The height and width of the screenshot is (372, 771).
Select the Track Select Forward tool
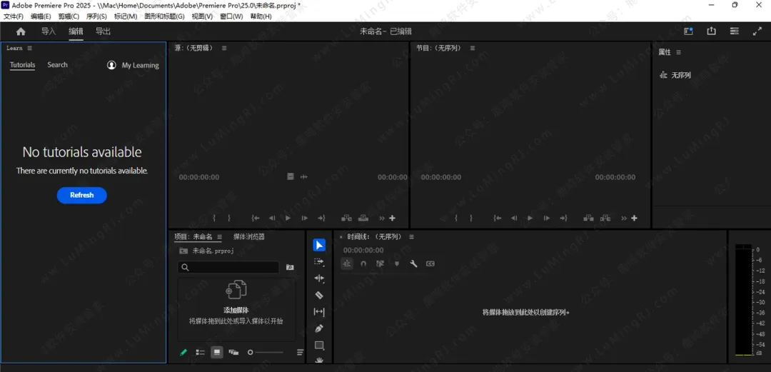tap(319, 262)
